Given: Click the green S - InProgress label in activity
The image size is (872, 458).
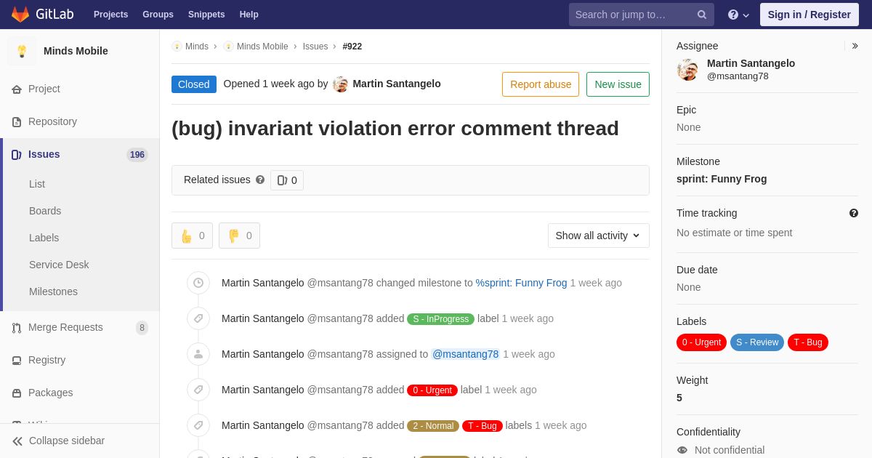Looking at the screenshot, I should (x=440, y=319).
